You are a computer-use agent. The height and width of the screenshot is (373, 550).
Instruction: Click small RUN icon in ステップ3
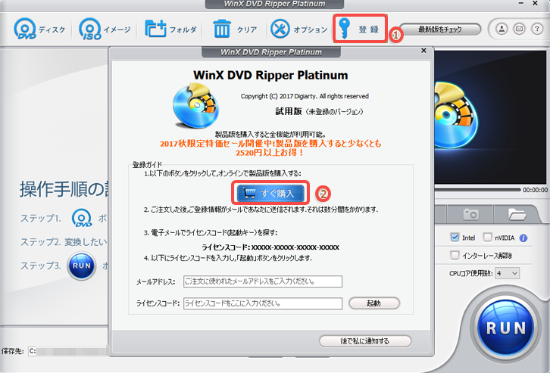coord(81,266)
